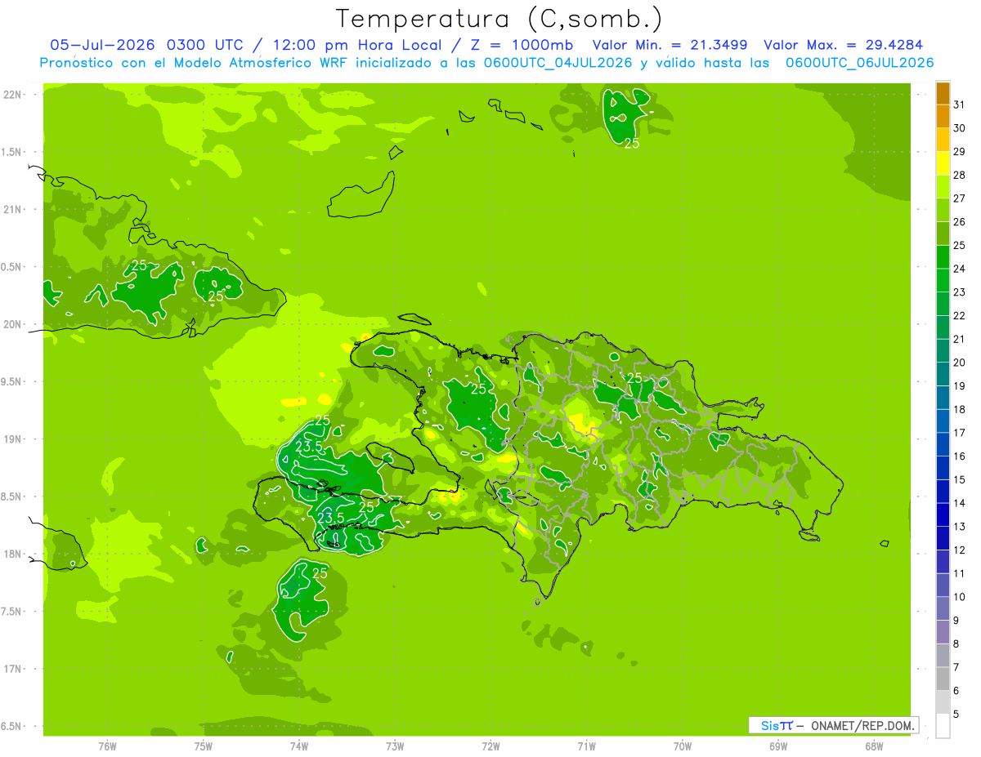Image resolution: width=981 pixels, height=757 pixels.
Task: Click the '69W' longitude axis label
Action: [778, 746]
